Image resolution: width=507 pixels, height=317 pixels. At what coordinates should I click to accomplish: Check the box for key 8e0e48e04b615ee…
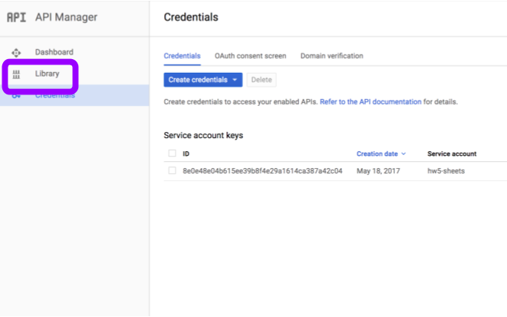[x=172, y=170]
